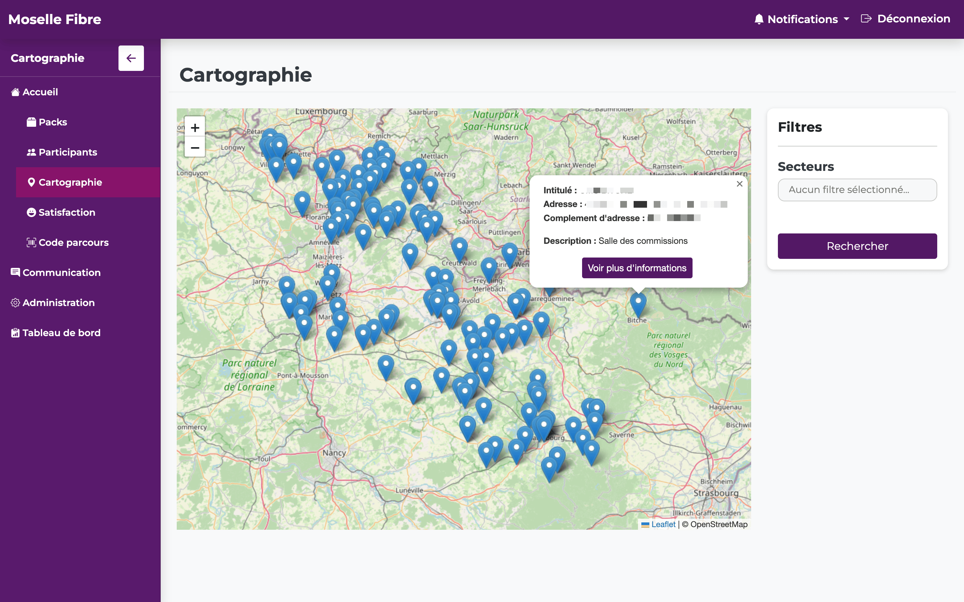Click Voir plus d'informations button
Image resolution: width=964 pixels, height=602 pixels.
pyautogui.click(x=637, y=268)
